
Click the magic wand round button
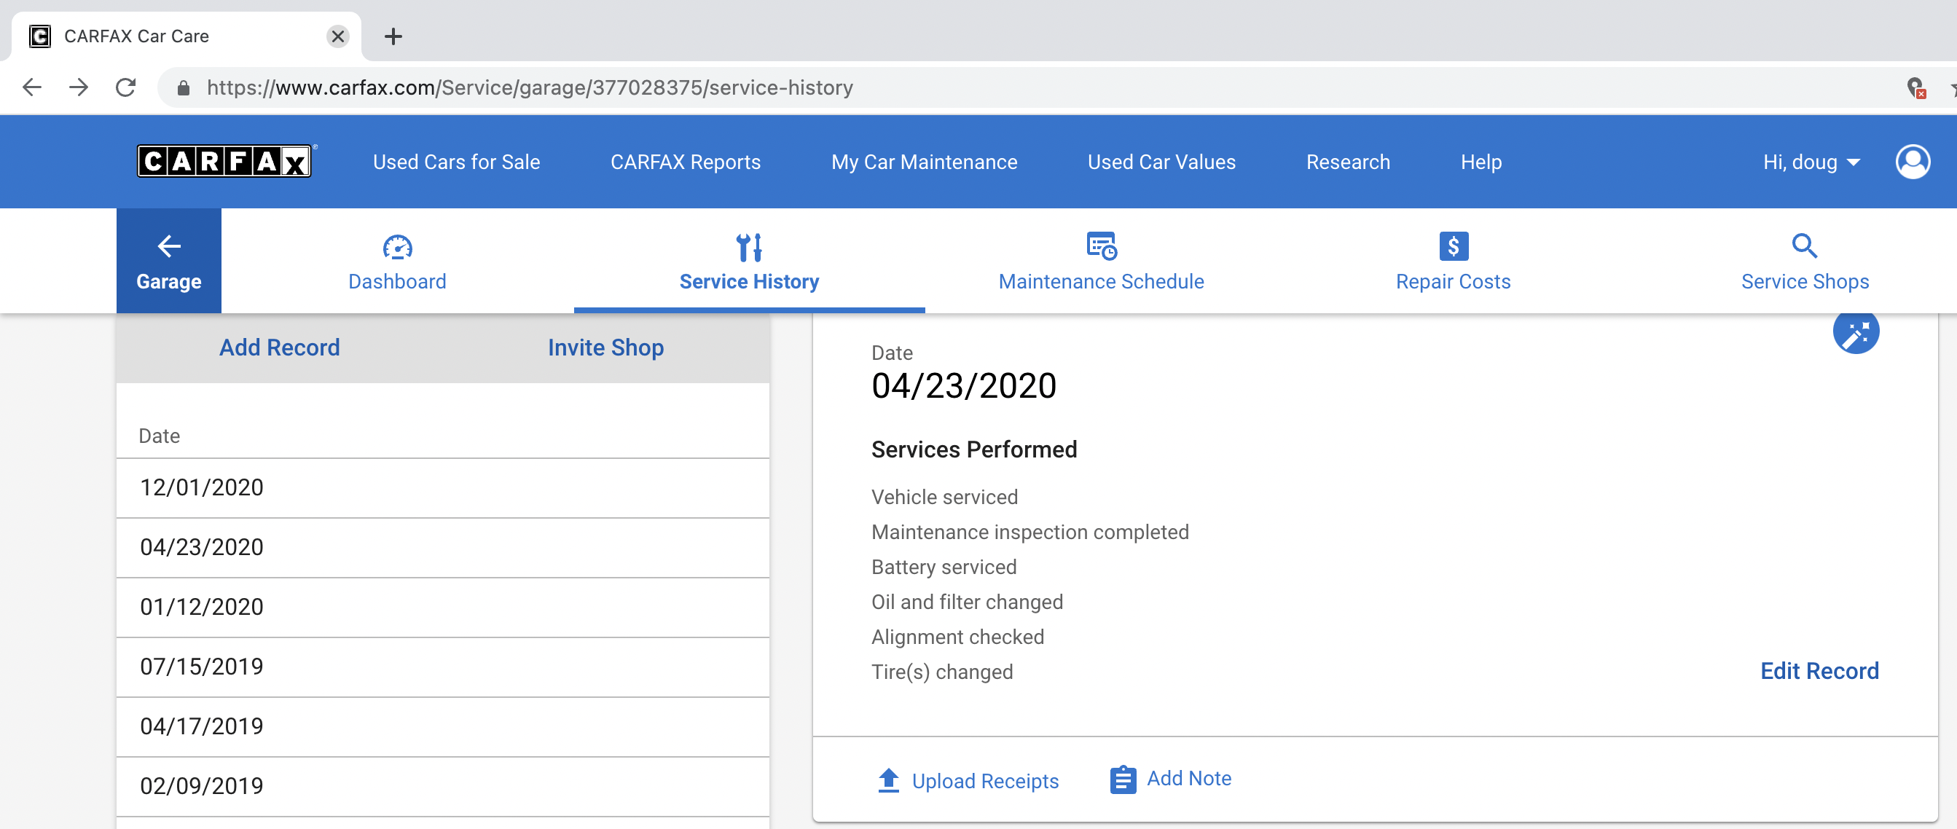coord(1855,332)
